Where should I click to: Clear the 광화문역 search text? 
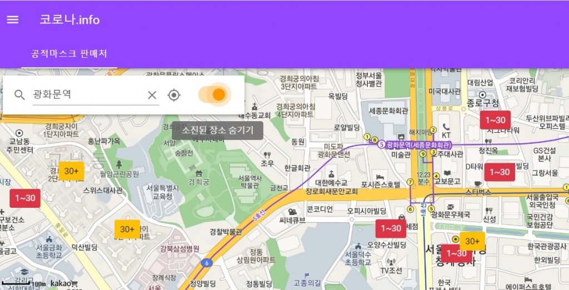pyautogui.click(x=152, y=95)
